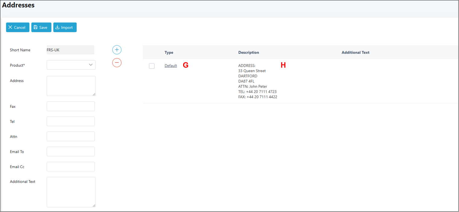Screen dimensions: 459x212
Task: Click the Attn input field
Action: click(x=71, y=137)
